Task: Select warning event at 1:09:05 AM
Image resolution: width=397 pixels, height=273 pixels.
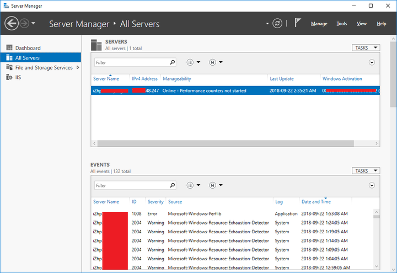Action: click(232, 250)
